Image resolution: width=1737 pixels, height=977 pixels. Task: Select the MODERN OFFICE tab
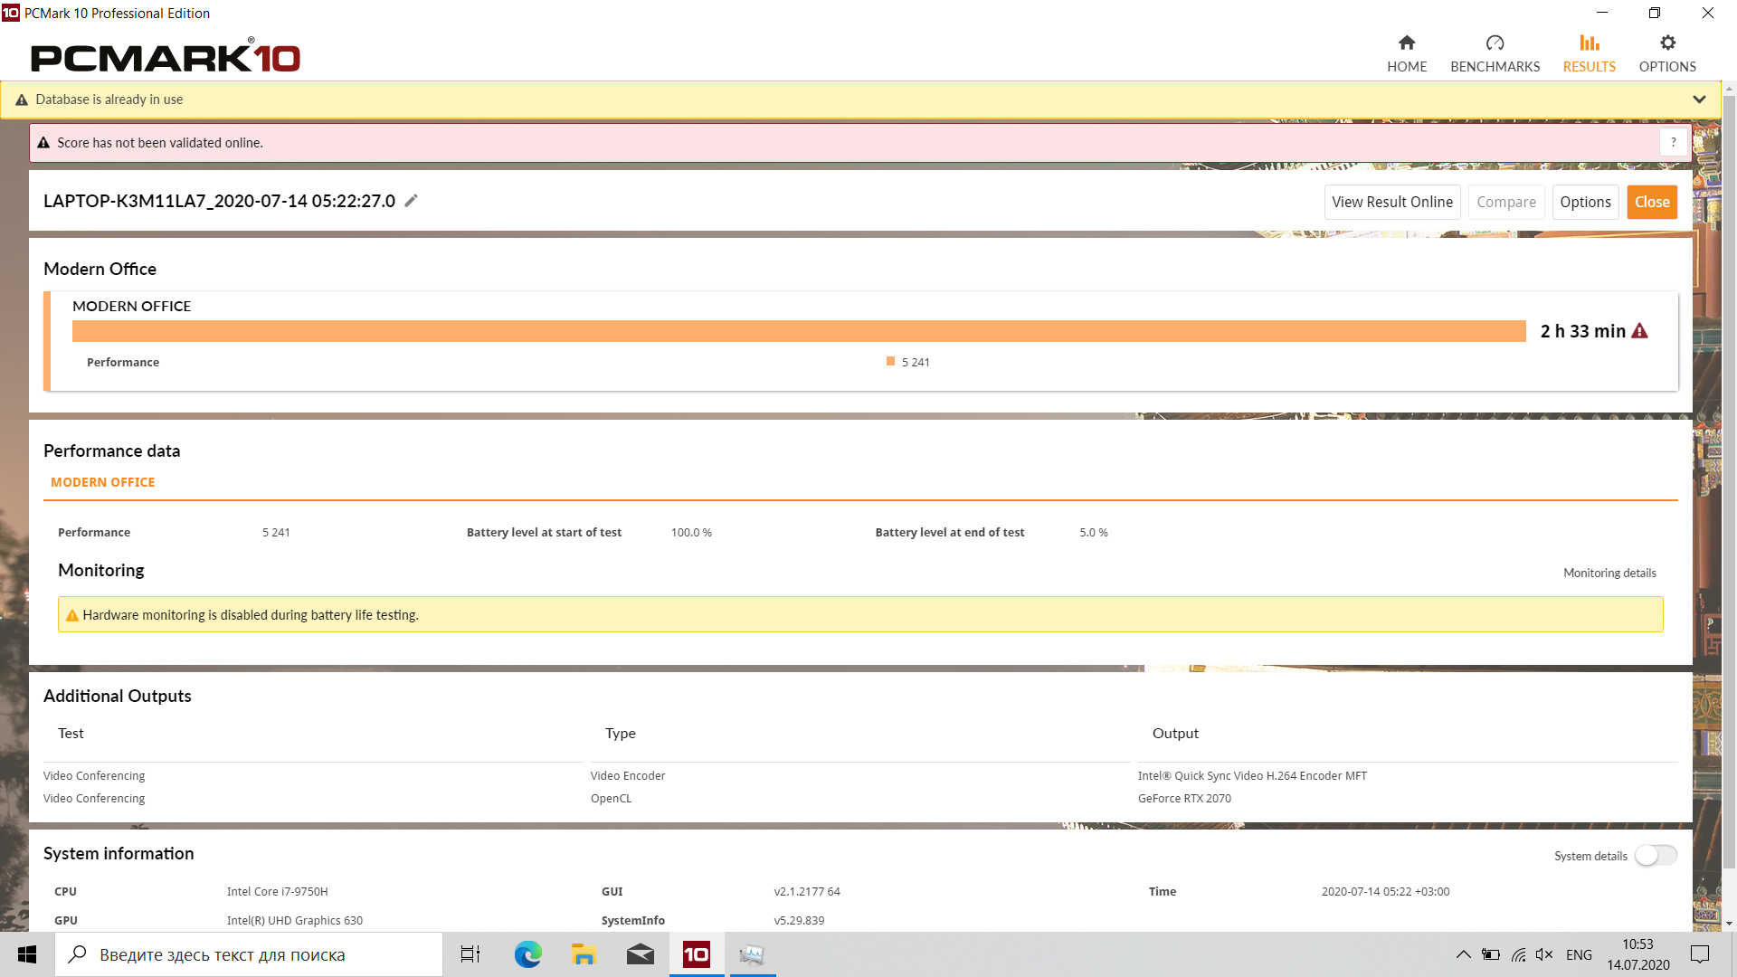[x=103, y=482]
